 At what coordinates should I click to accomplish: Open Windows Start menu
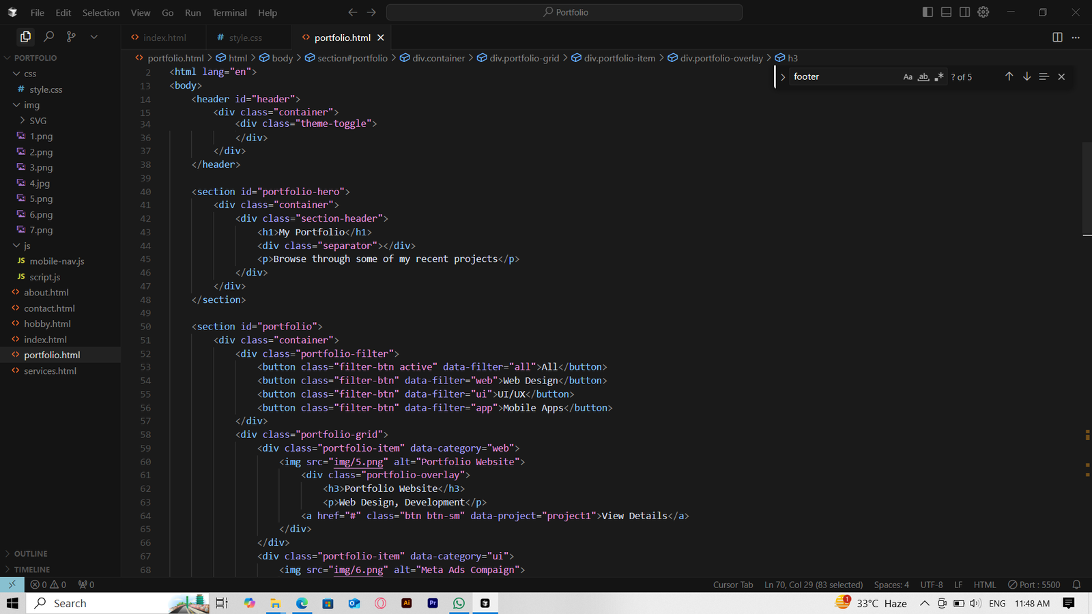point(12,603)
